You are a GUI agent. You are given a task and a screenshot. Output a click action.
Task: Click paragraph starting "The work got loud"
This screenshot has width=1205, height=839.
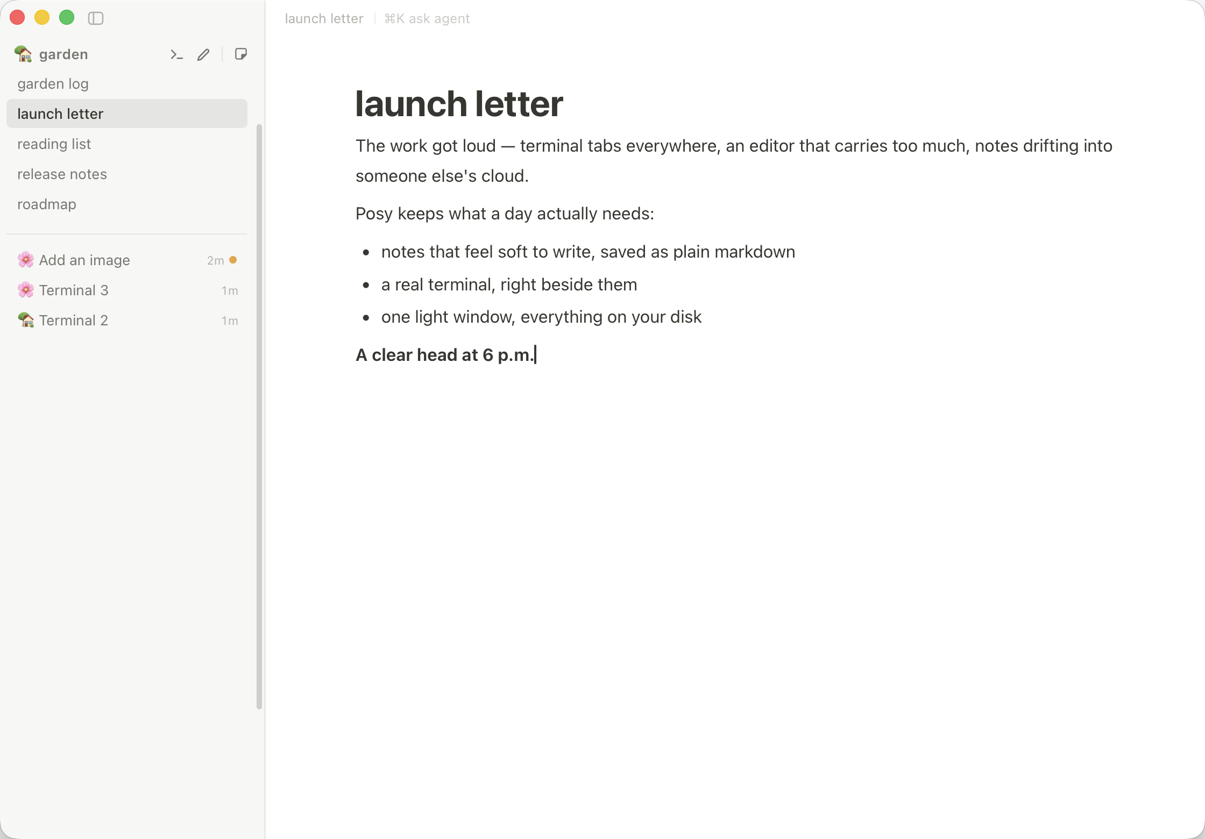click(734, 161)
